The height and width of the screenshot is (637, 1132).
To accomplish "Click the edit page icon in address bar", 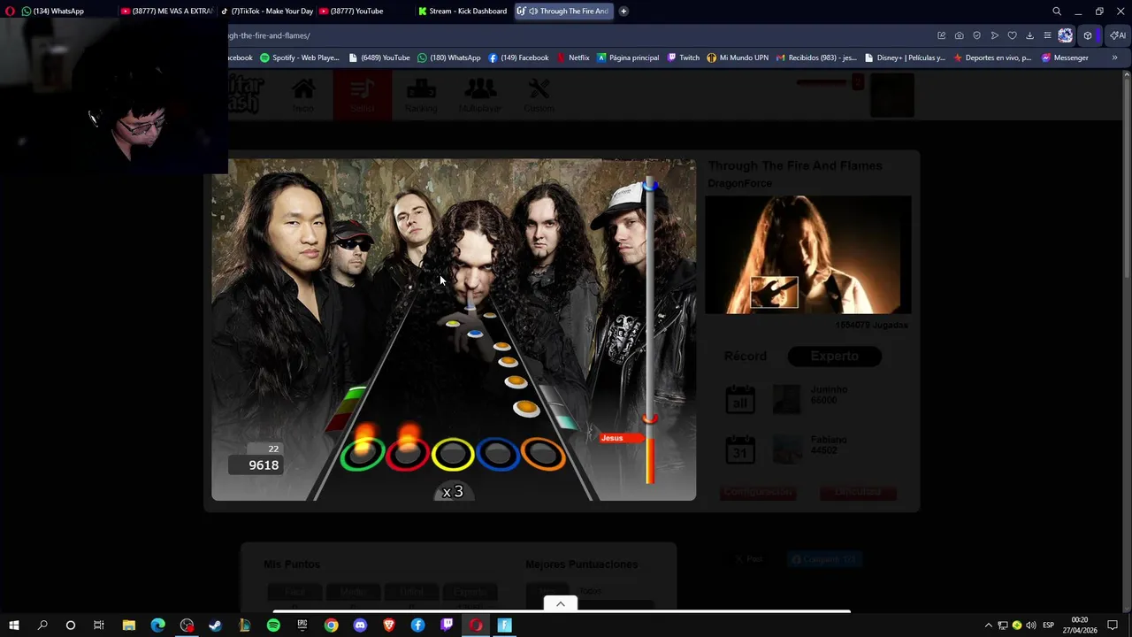I will click(941, 35).
